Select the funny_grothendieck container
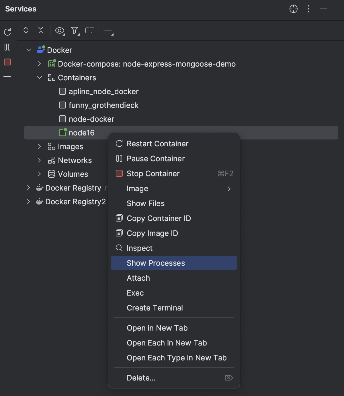Screen dimensions: 344x396 point(103,105)
